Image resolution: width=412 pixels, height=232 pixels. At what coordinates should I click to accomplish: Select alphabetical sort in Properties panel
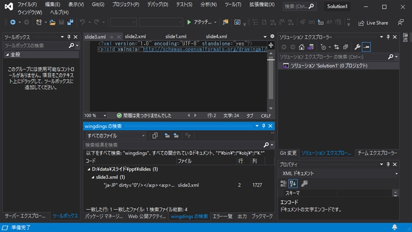tap(293, 183)
